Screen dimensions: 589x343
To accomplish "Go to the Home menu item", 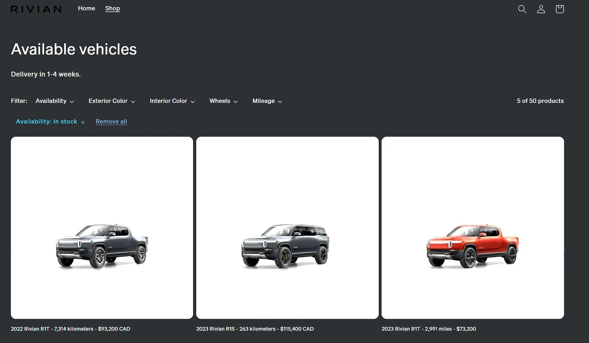I will 86,8.
